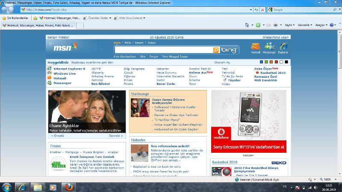Click the Önceki slideshow link

tap(58, 136)
